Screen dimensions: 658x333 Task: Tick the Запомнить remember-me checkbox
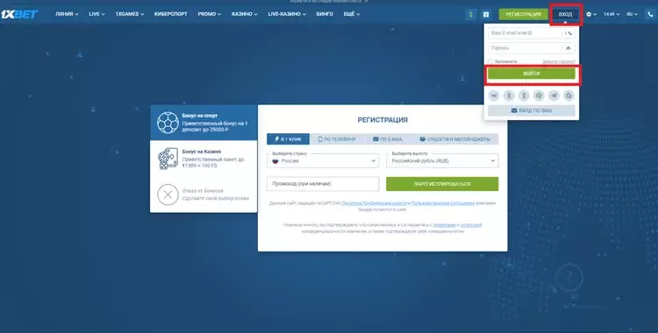(490, 61)
